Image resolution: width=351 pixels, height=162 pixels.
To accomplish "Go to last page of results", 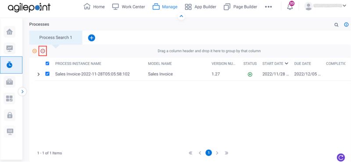I will (x=226, y=153).
